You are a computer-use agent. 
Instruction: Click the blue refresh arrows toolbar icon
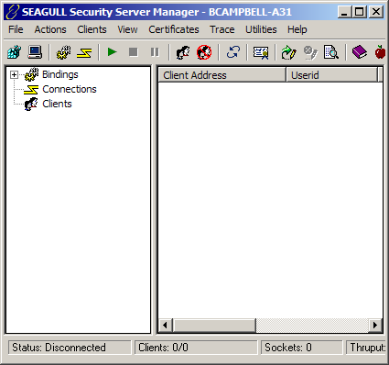pos(232,52)
